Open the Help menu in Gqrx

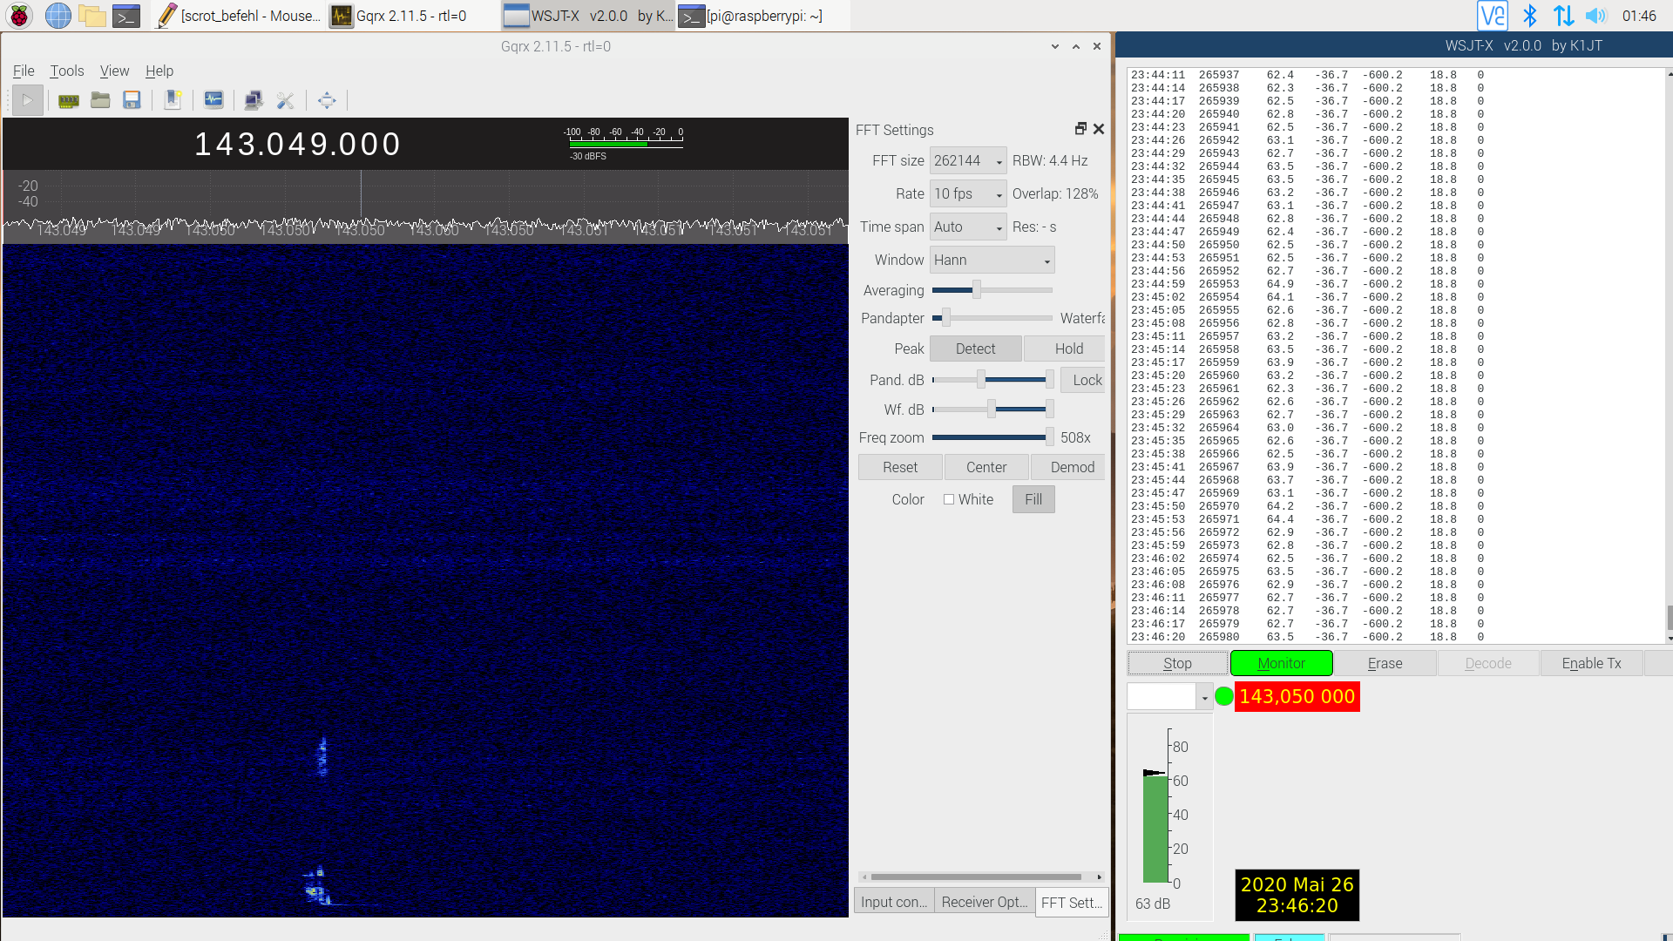159,71
